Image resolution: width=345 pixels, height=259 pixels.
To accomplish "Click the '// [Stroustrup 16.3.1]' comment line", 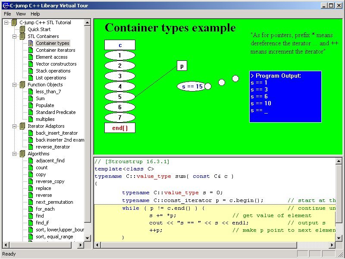I will [x=132, y=161].
